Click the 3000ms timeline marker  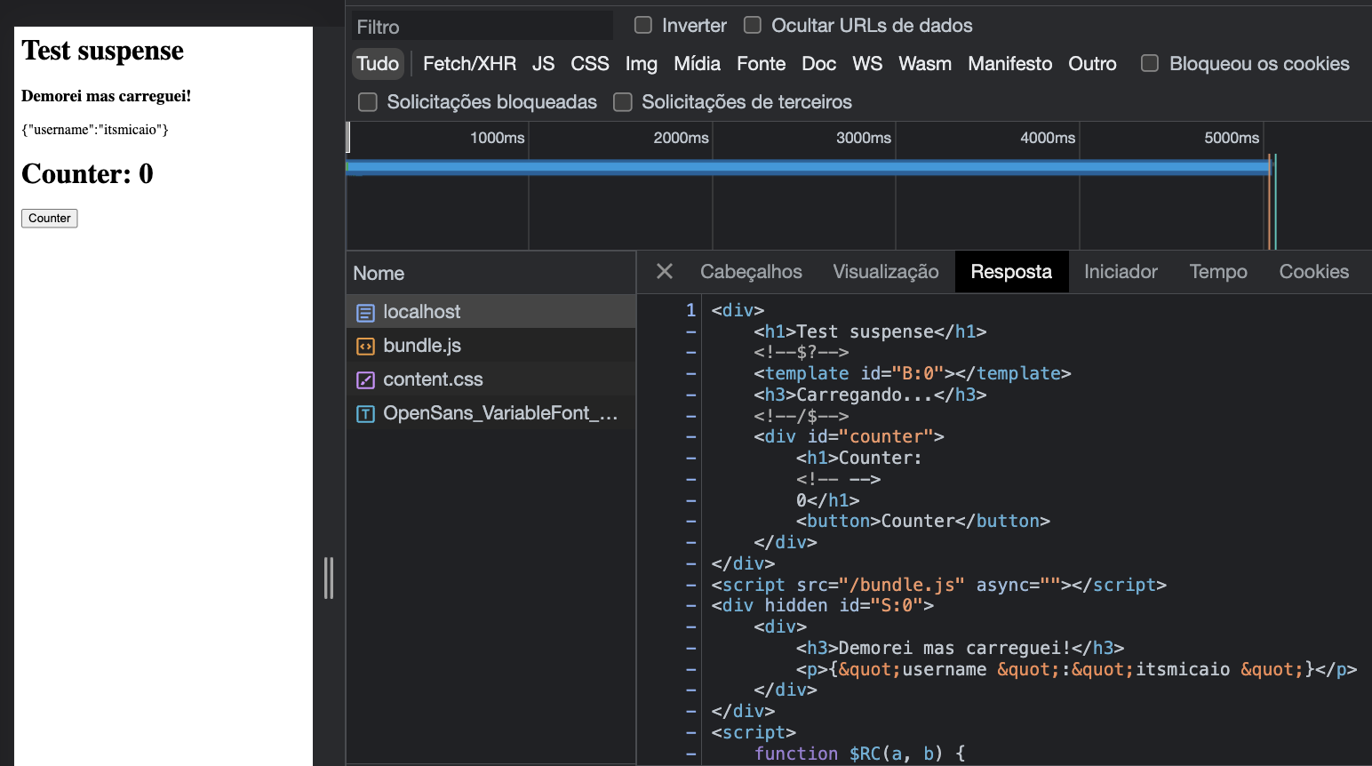coord(864,138)
